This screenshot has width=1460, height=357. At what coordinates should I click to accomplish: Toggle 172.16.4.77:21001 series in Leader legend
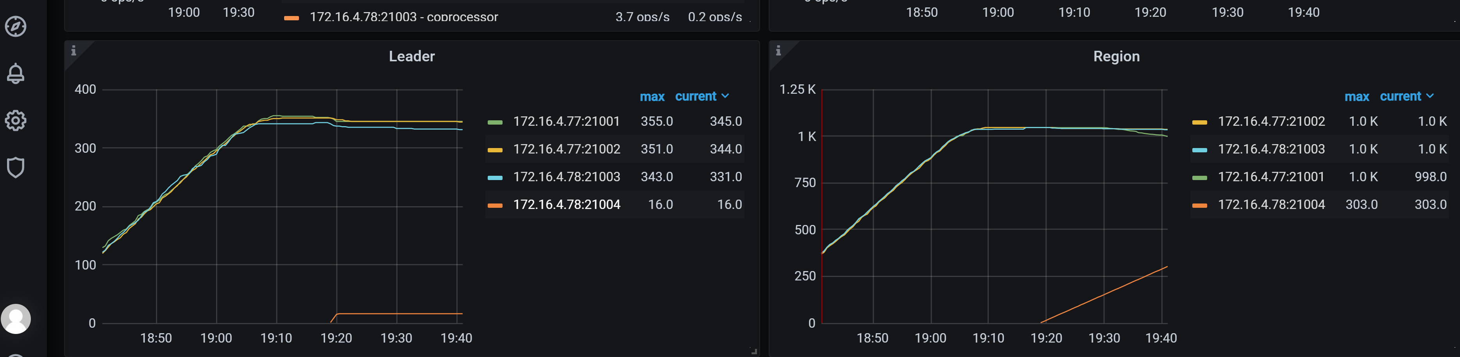566,121
